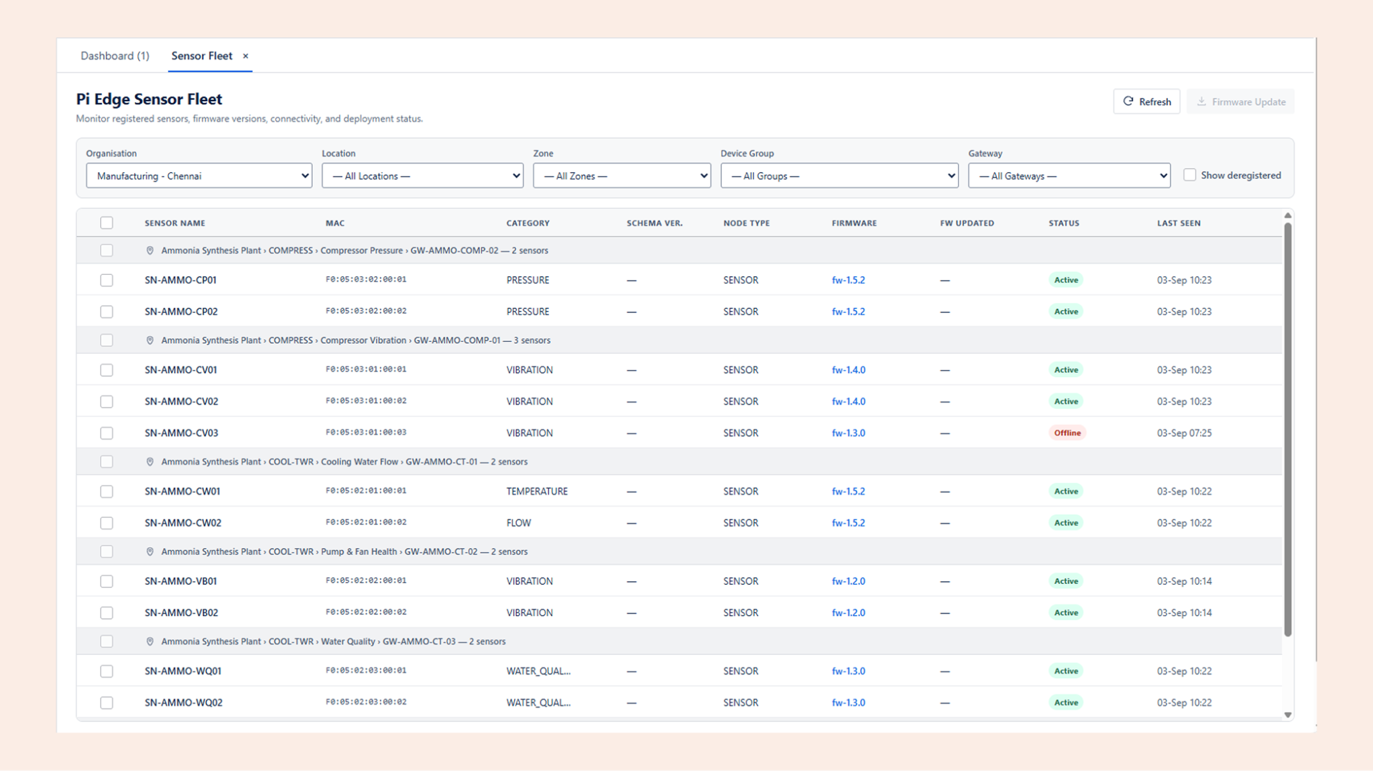Enable Show deregistered checkbox
The height and width of the screenshot is (771, 1373).
1189,175
